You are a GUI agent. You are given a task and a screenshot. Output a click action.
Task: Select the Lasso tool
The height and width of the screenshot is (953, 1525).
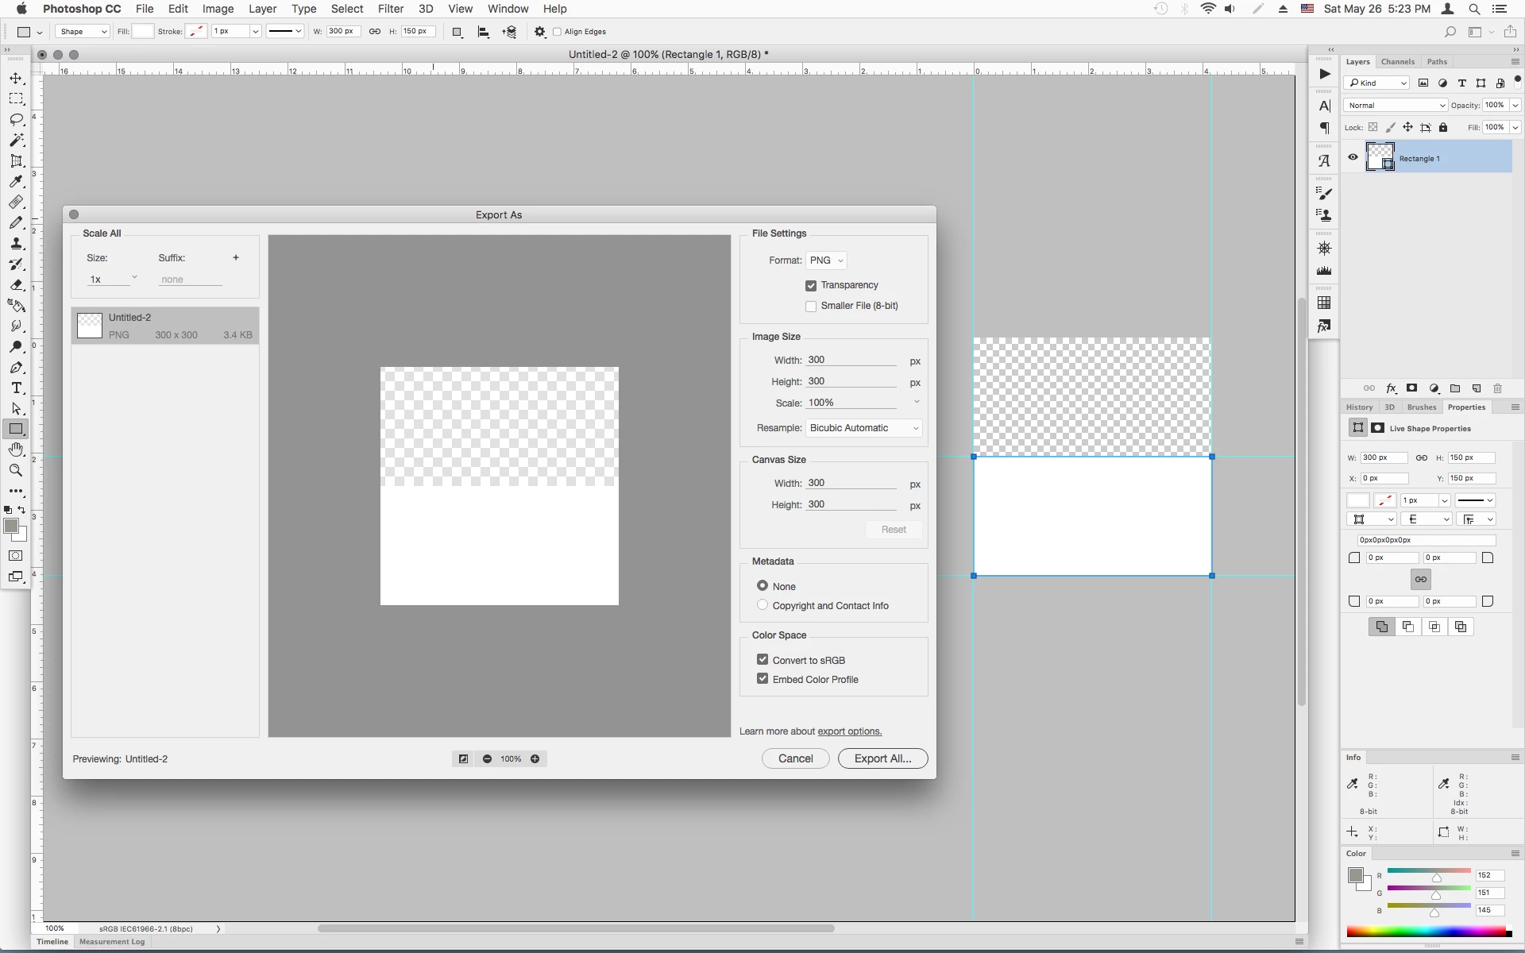(16, 119)
